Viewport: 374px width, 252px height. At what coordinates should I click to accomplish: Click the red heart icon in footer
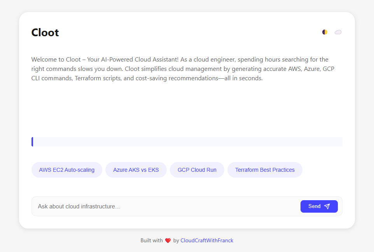(168, 241)
